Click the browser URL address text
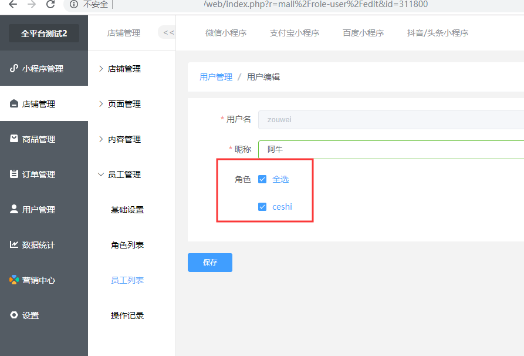Screen dimensions: 524x356 click(316, 4)
